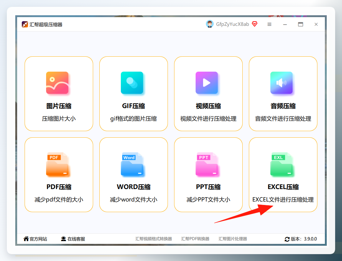This screenshot has width=342, height=261.
Task: Open the 图片压缩 image compression icon
Action: click(x=57, y=83)
